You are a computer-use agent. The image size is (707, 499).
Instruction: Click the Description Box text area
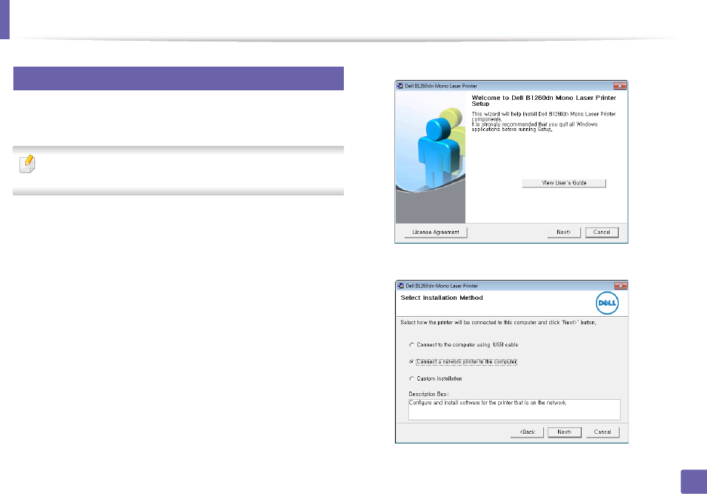pyautogui.click(x=514, y=409)
